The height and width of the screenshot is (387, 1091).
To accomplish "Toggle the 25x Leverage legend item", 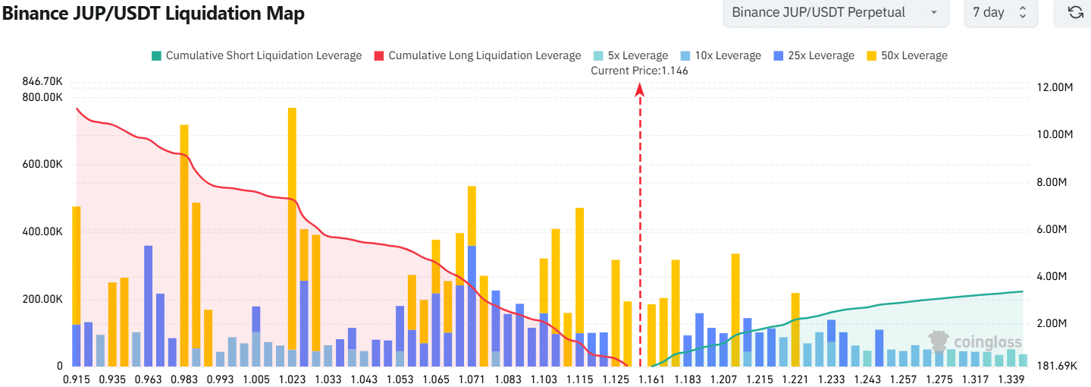I will coord(813,55).
